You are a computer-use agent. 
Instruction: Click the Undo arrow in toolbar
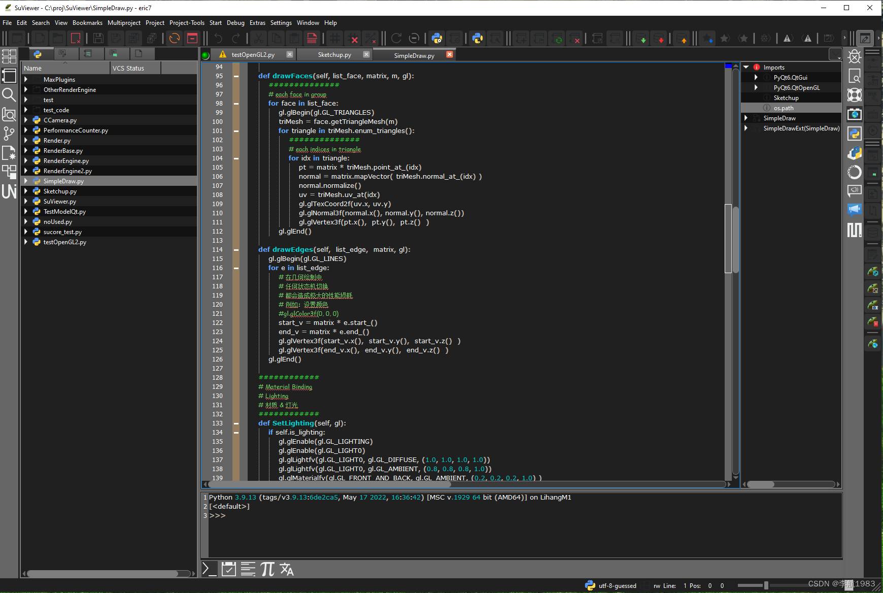coord(218,38)
